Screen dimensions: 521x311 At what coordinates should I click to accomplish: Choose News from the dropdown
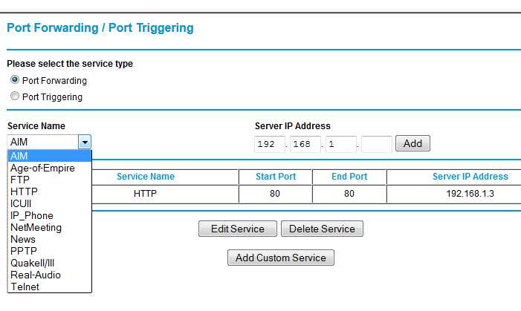pos(50,239)
